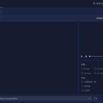Play the audio preview
The image size is (103, 103).
(82, 56)
